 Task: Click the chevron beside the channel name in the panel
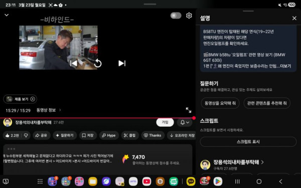262,162
